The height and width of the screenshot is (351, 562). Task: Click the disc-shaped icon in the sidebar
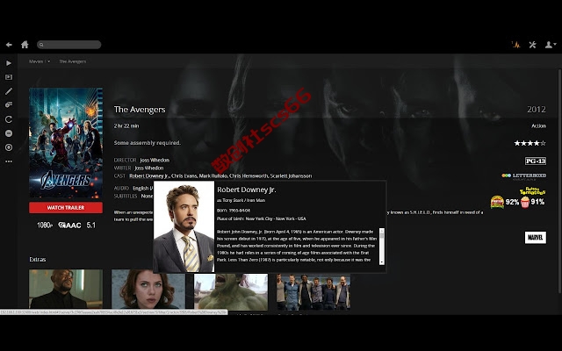coord(9,147)
